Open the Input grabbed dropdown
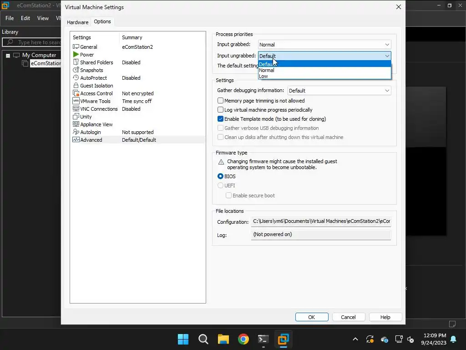Image resolution: width=466 pixels, height=350 pixels. click(324, 45)
